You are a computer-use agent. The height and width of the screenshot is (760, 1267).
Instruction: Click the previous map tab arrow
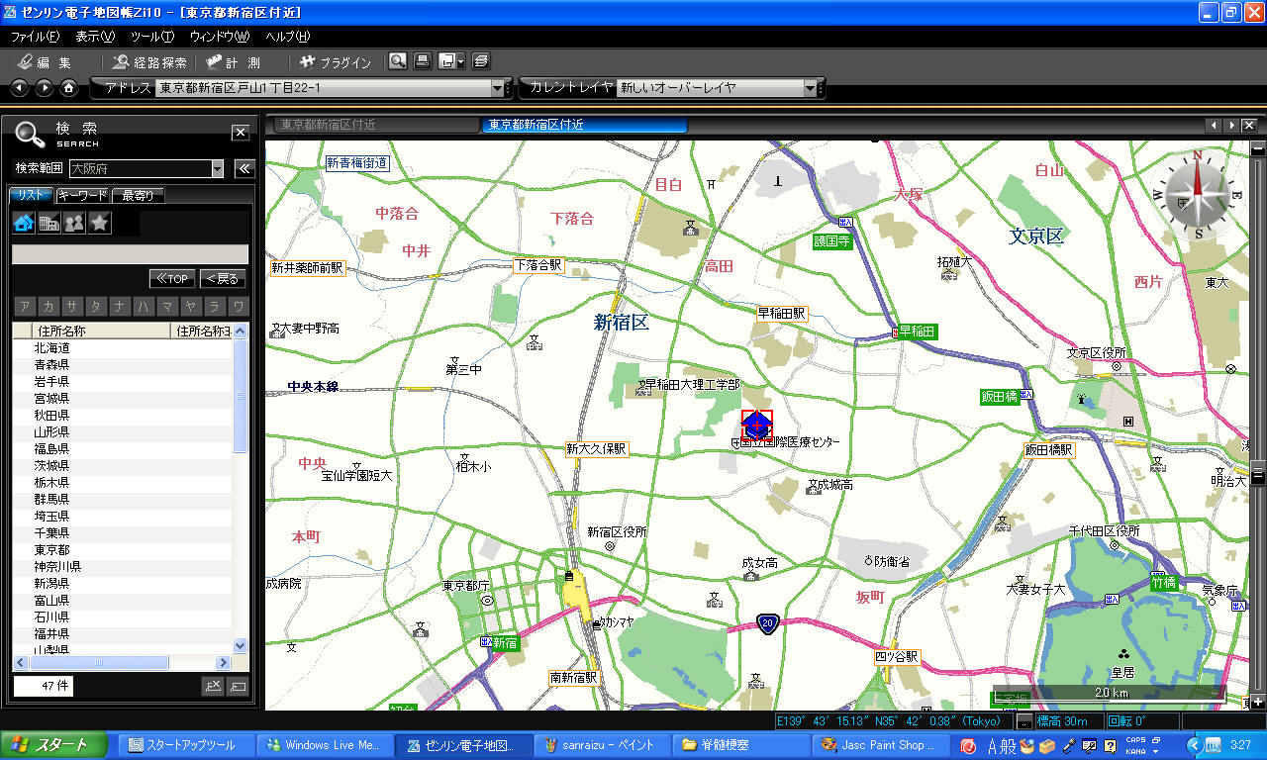(1215, 126)
